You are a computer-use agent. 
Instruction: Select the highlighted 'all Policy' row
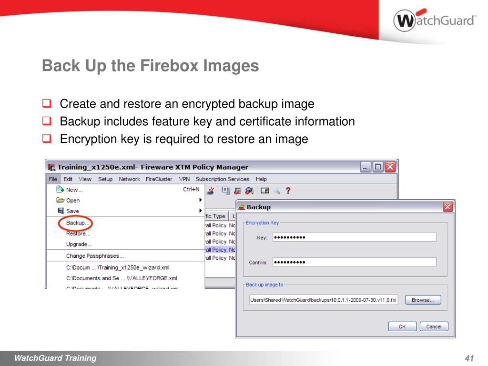(x=220, y=250)
